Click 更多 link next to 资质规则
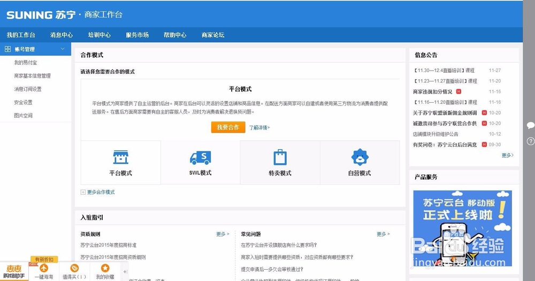Viewport: 535px width, 281px height. [x=223, y=234]
